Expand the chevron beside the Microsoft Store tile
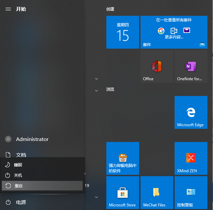The height and width of the screenshot is (210, 213). (x=96, y=197)
